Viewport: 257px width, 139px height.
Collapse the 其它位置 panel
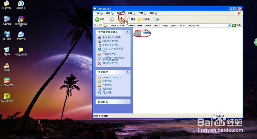point(128,72)
